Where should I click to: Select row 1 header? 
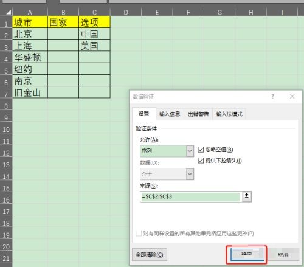coord(6,22)
